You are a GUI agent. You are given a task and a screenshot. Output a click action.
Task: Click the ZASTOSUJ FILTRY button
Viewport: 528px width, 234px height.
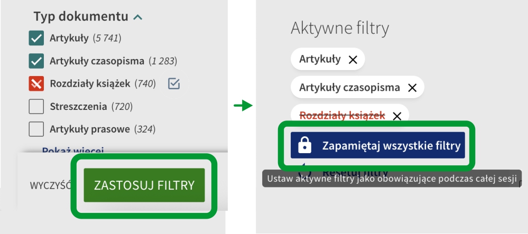(x=144, y=185)
